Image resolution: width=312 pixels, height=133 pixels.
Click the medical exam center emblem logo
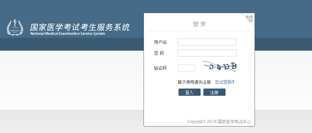coord(15,27)
